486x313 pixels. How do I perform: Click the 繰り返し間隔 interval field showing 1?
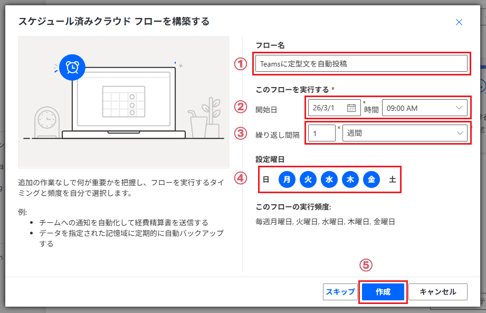click(322, 132)
